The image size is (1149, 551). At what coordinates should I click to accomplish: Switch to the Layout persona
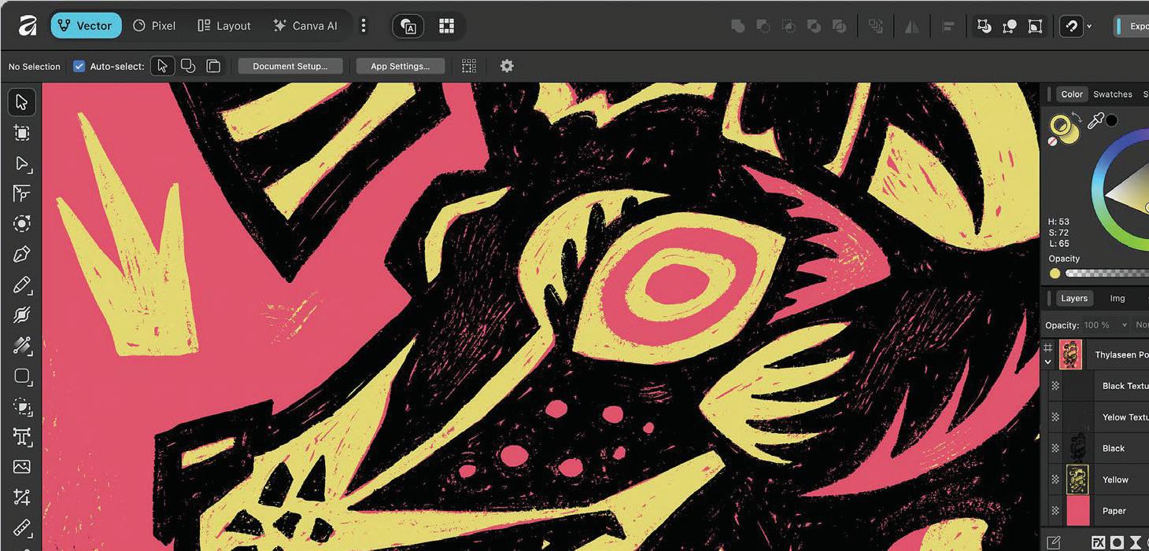[x=224, y=26]
